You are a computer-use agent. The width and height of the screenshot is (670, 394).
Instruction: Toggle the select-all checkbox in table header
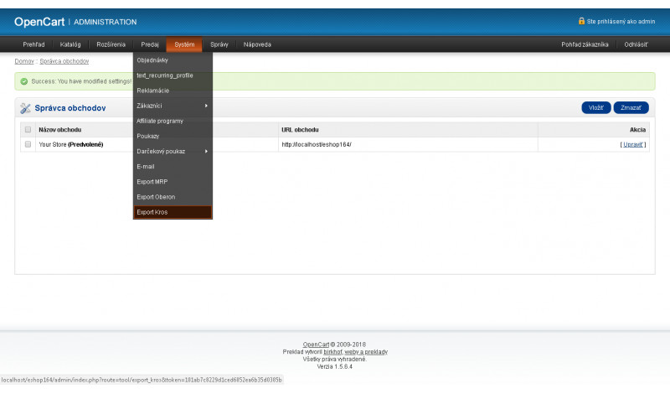28,130
